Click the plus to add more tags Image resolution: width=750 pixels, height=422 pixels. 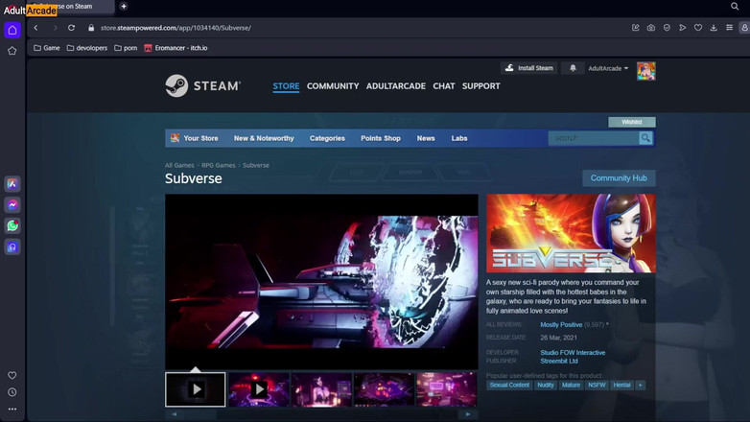pos(640,385)
